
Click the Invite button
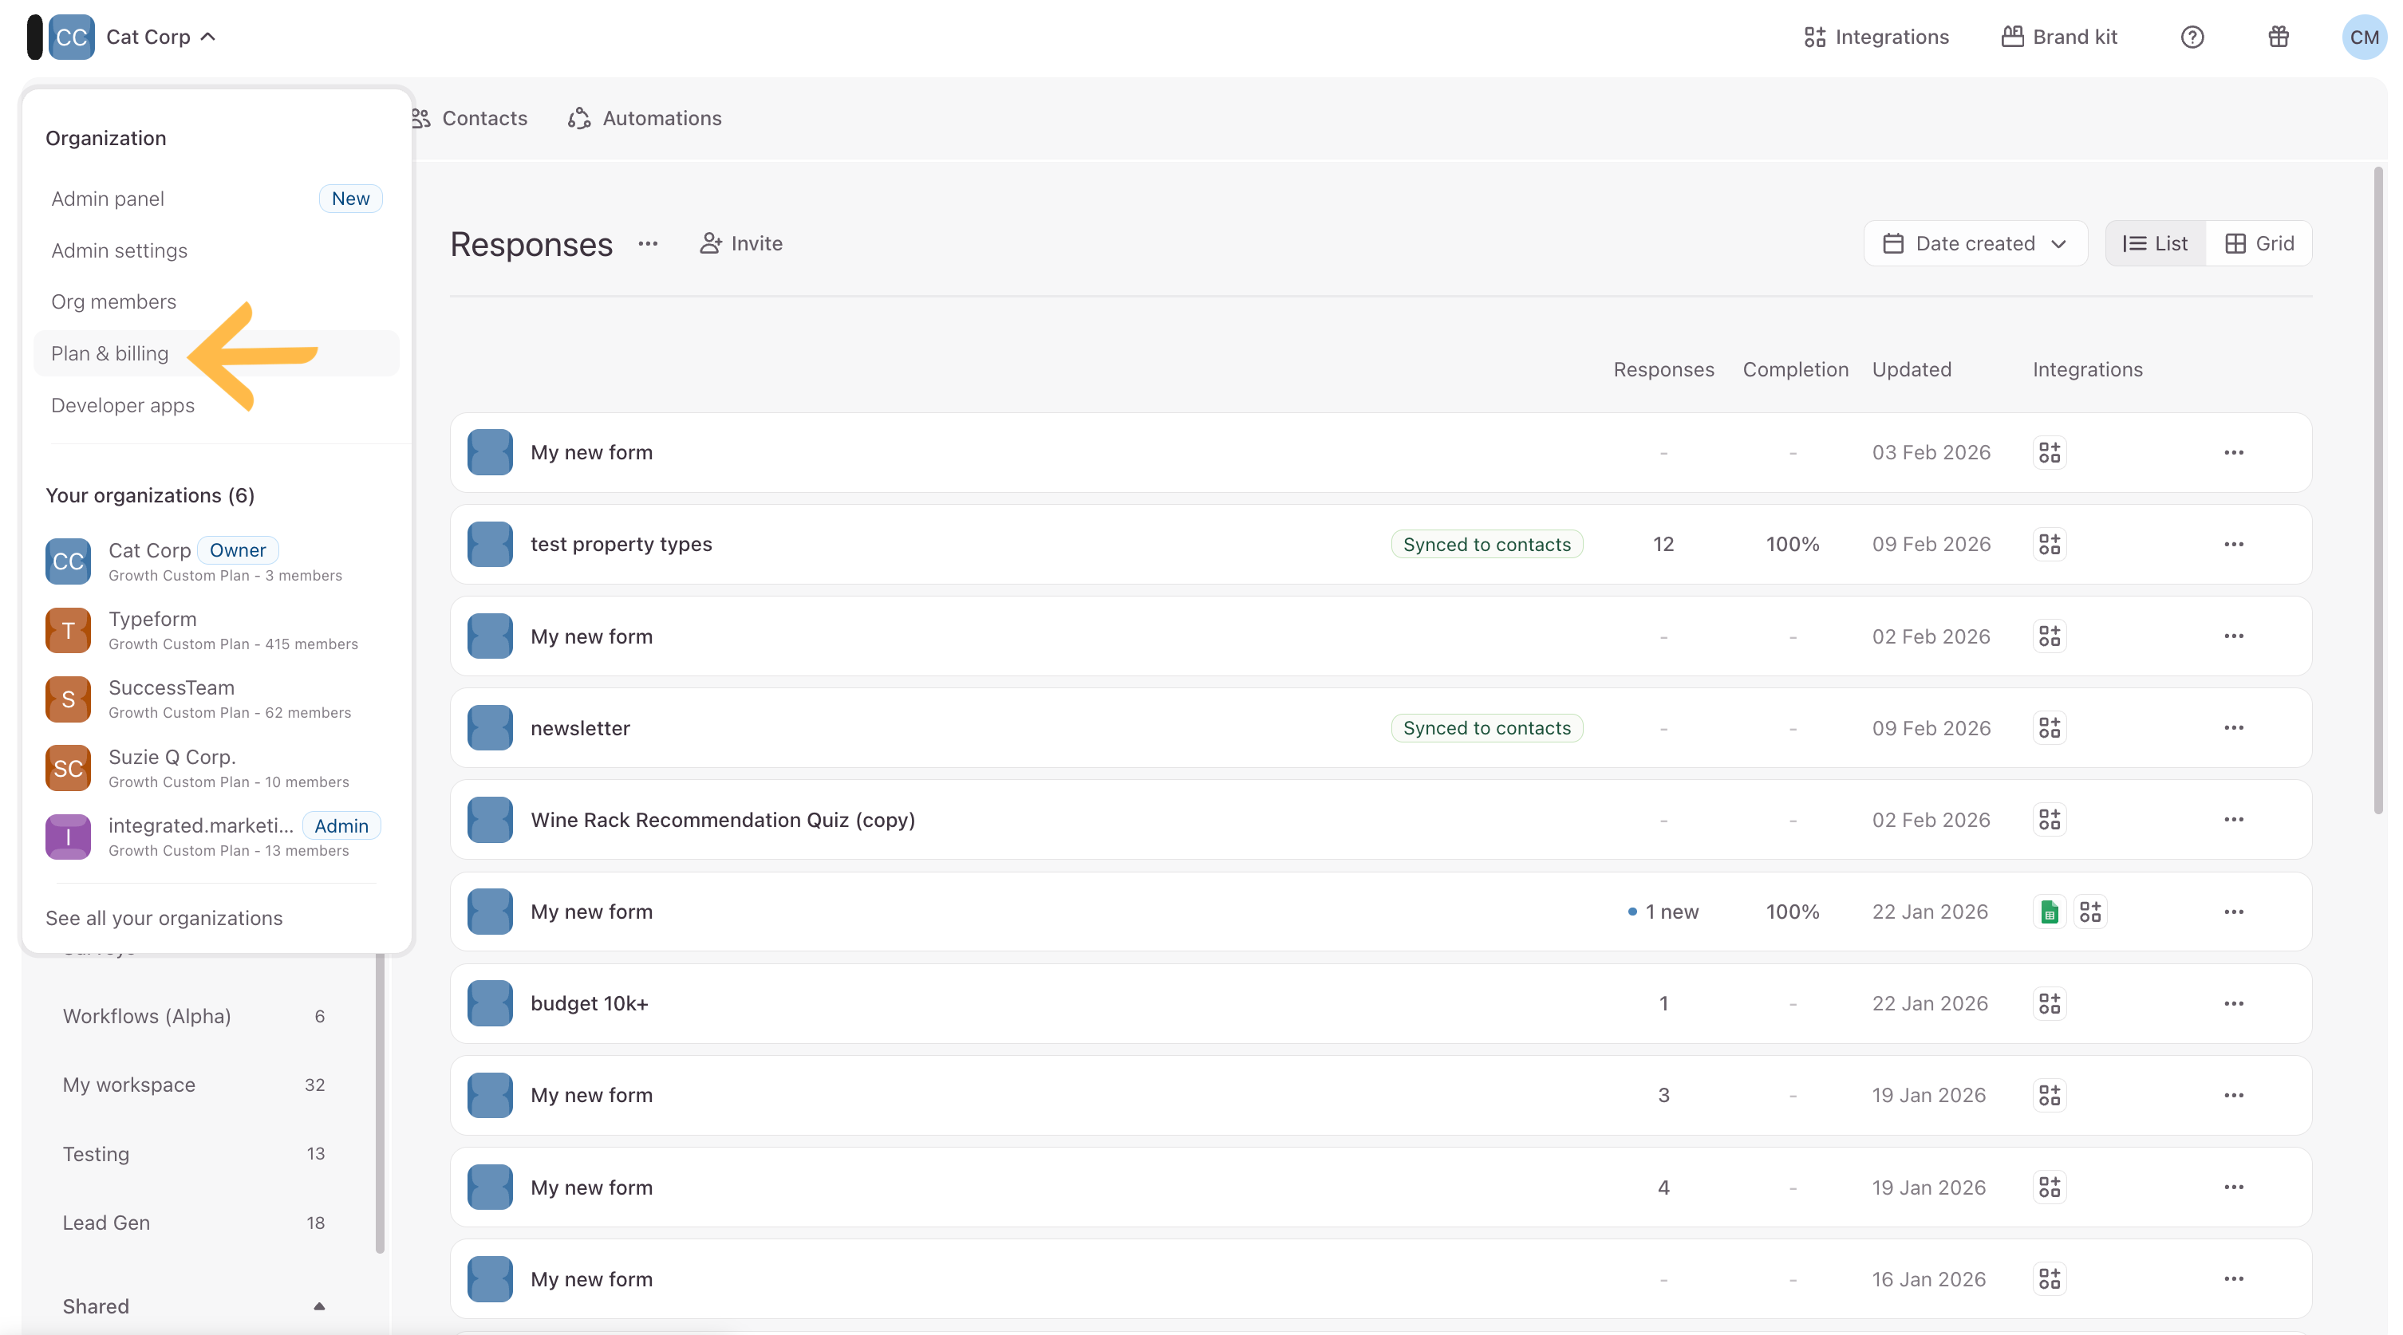coord(740,244)
